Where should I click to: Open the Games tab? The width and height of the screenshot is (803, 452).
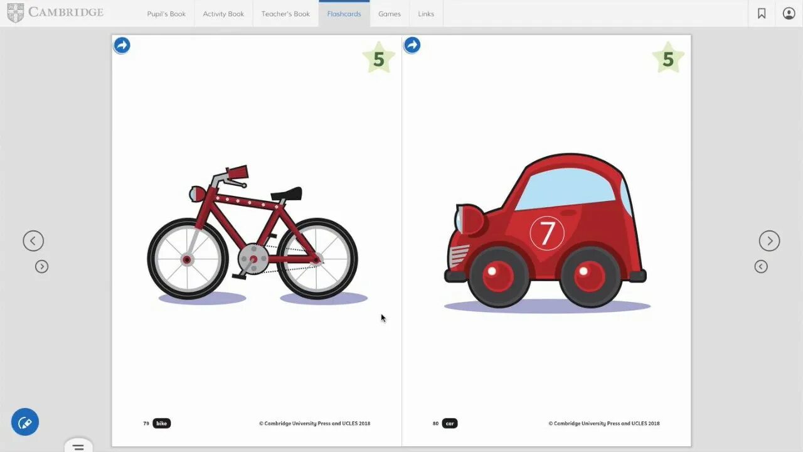pos(390,14)
